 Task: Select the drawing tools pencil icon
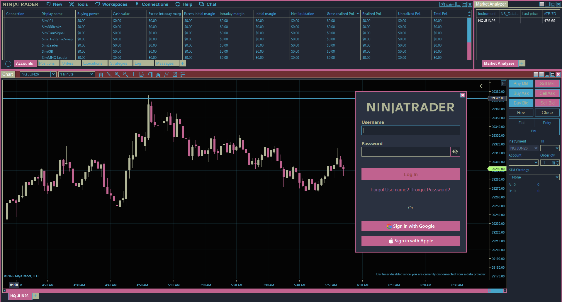click(x=109, y=74)
